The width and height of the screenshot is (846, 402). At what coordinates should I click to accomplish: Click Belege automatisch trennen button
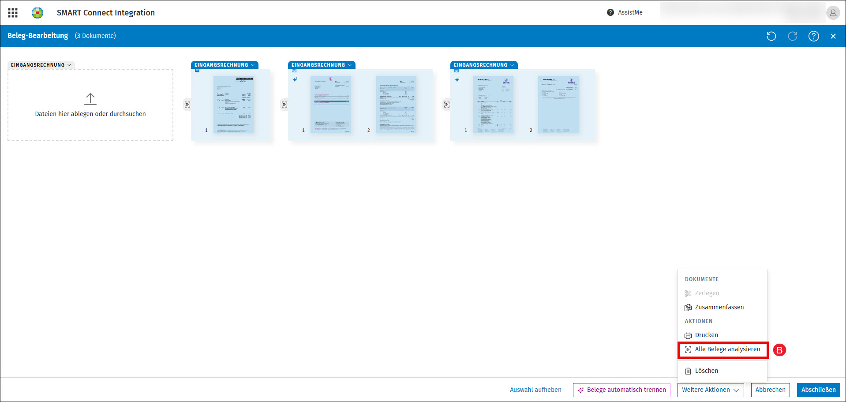pos(621,390)
